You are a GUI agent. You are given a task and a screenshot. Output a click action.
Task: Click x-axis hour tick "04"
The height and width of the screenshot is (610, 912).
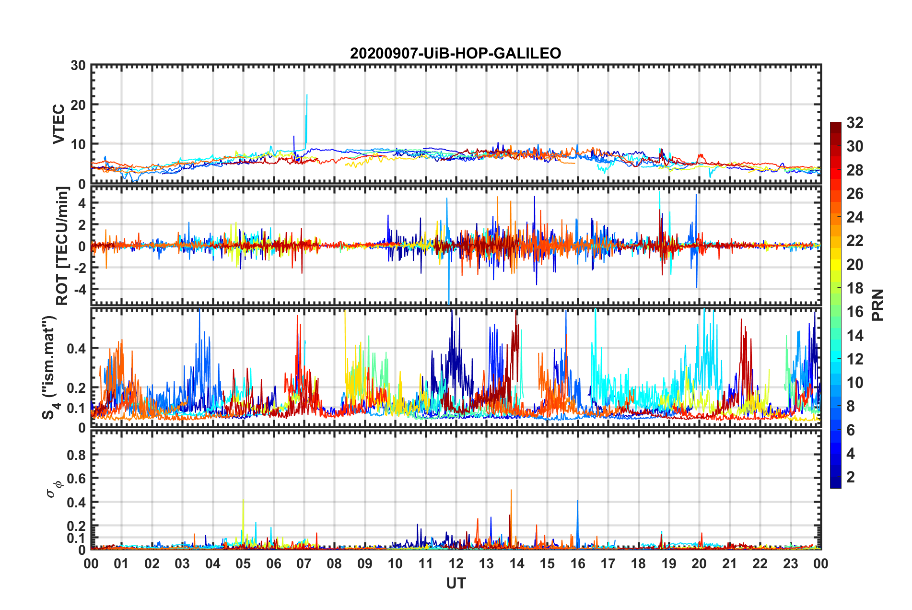tap(213, 563)
